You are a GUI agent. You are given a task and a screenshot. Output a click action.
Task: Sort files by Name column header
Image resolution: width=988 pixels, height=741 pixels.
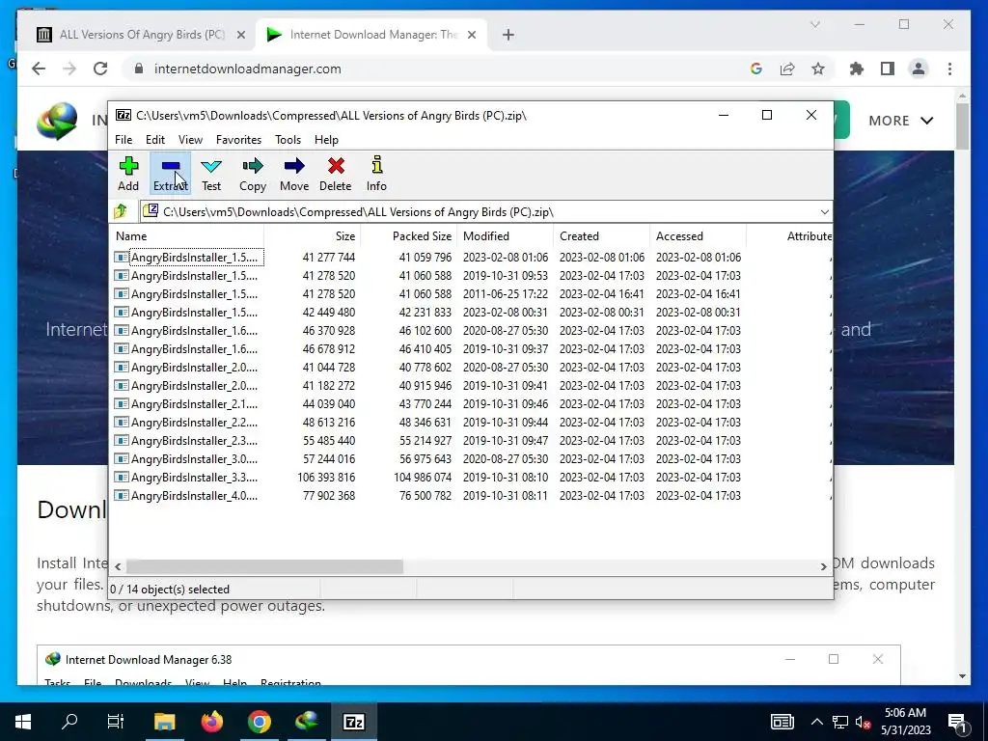[187, 236]
